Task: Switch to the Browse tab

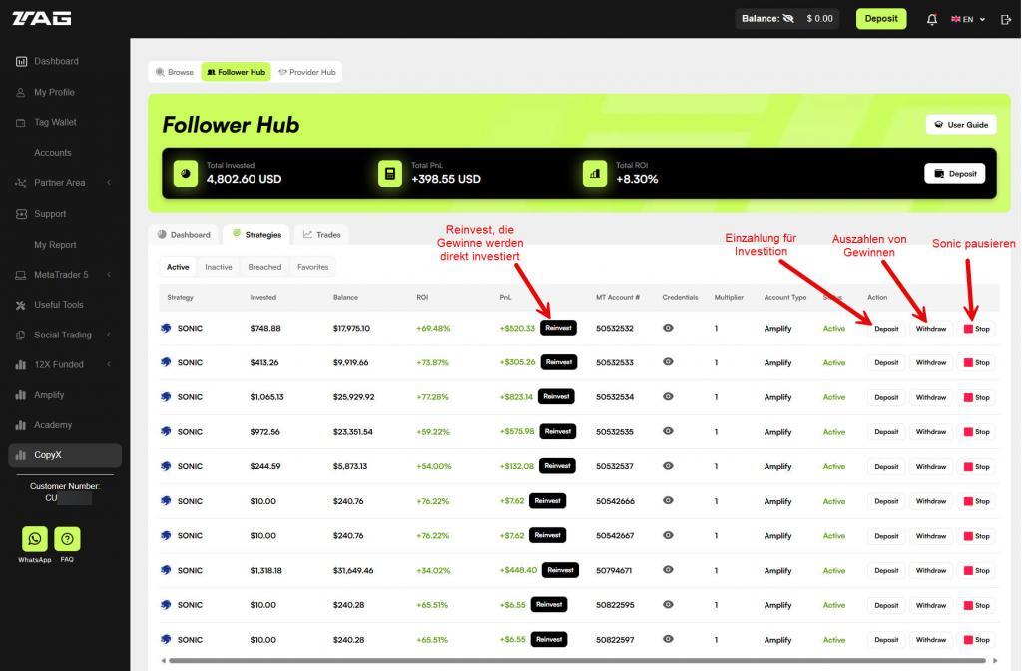Action: click(175, 72)
